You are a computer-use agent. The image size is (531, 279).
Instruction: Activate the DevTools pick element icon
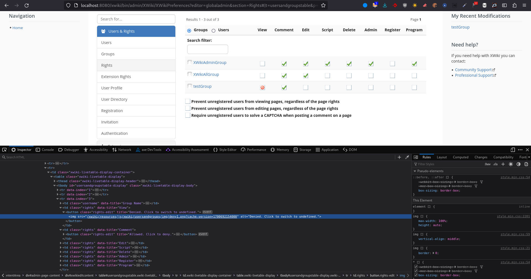click(4, 150)
